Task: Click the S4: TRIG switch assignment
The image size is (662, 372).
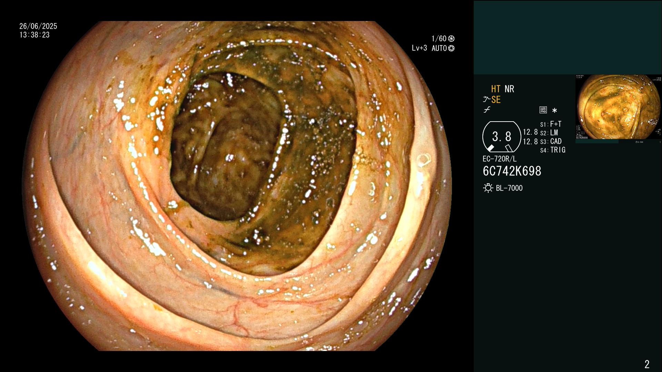Action: point(553,150)
